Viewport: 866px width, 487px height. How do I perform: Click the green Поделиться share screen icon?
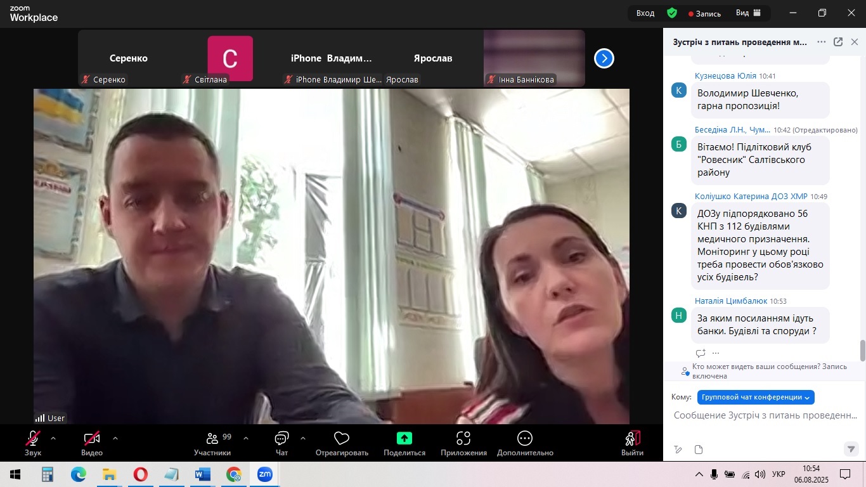coord(404,438)
